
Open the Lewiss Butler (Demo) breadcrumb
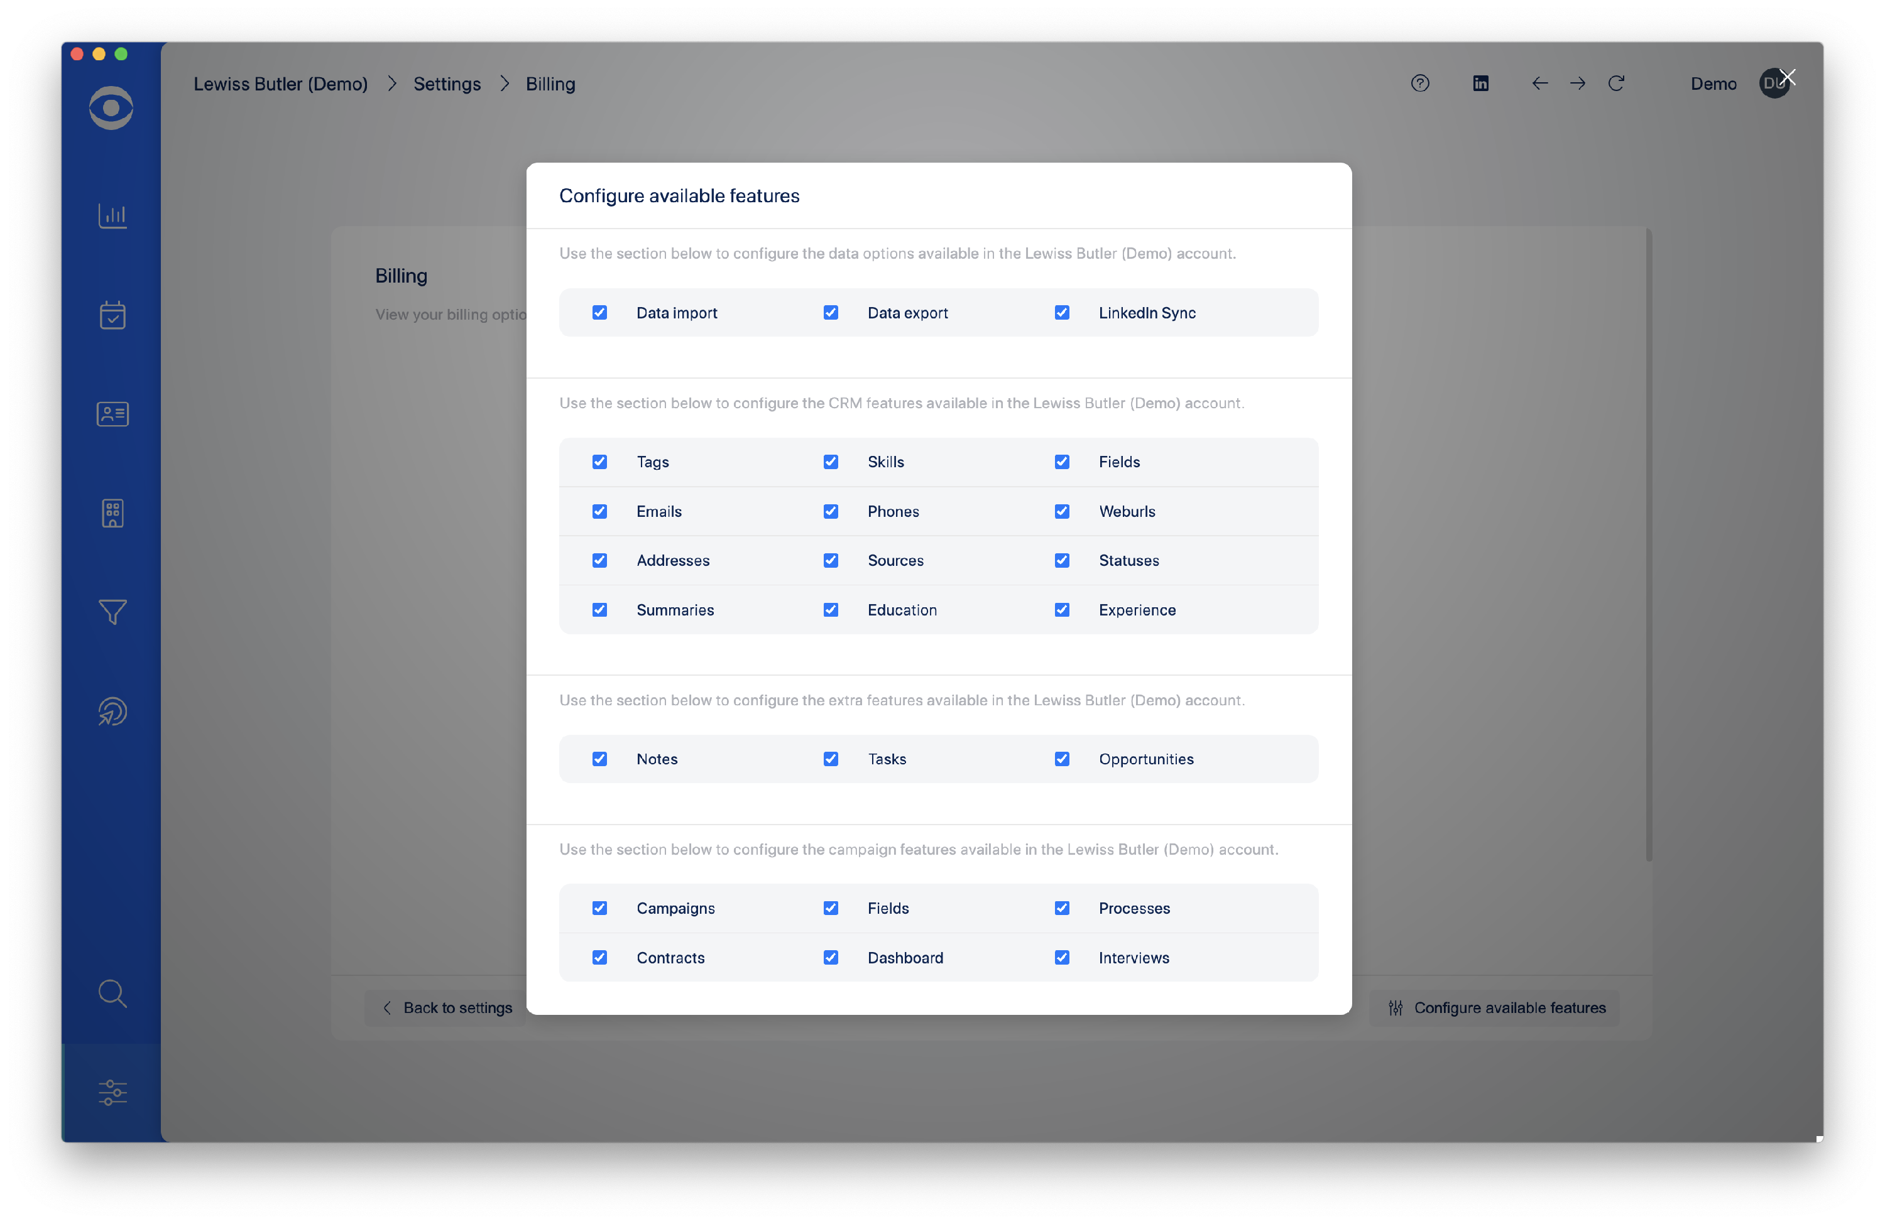(280, 83)
